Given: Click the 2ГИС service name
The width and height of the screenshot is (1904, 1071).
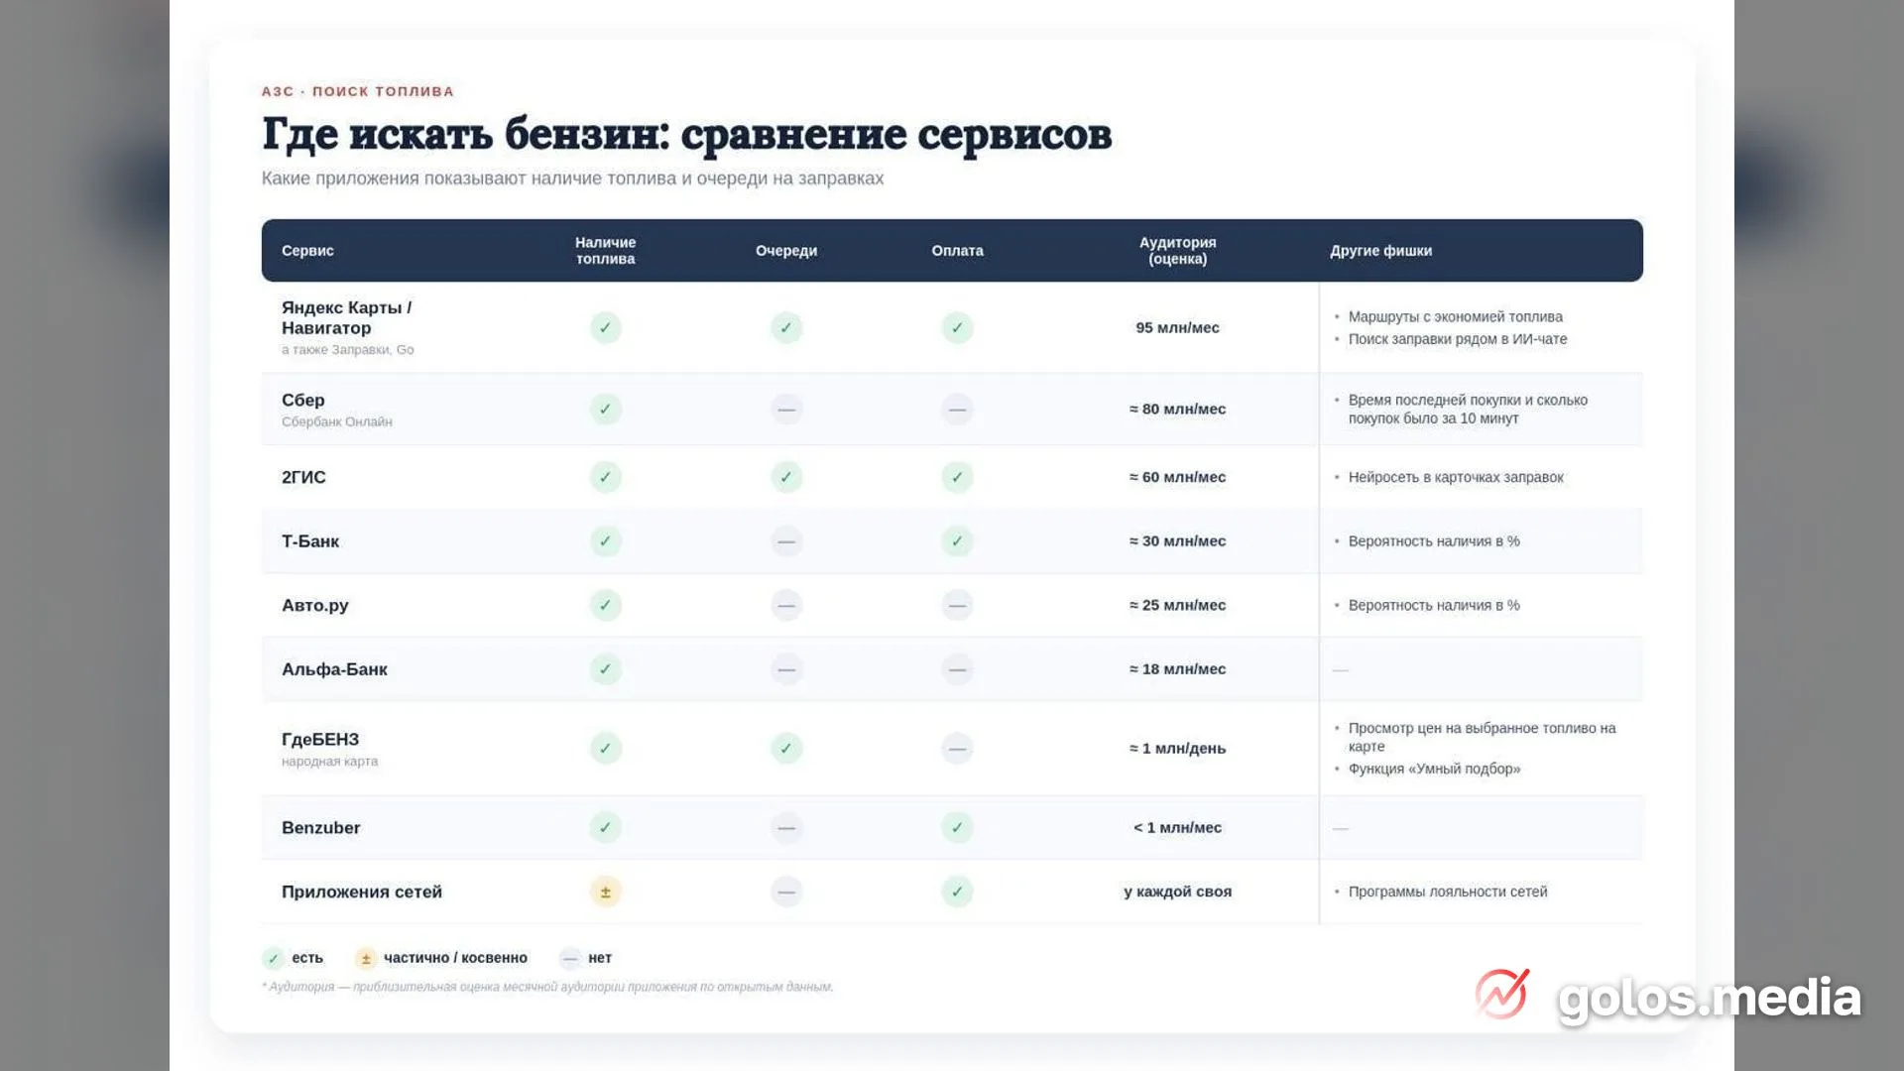Looking at the screenshot, I should click(303, 477).
